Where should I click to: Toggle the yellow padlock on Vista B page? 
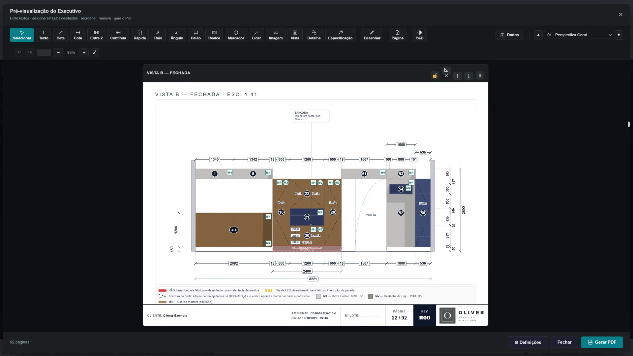[x=435, y=76]
